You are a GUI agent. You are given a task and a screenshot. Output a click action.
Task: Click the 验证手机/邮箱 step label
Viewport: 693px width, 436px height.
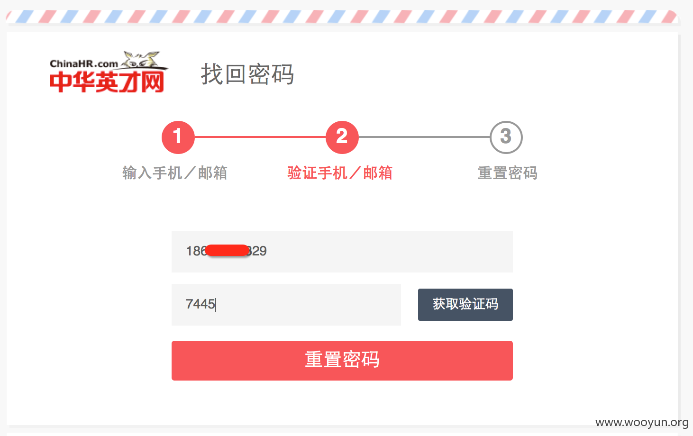(340, 173)
